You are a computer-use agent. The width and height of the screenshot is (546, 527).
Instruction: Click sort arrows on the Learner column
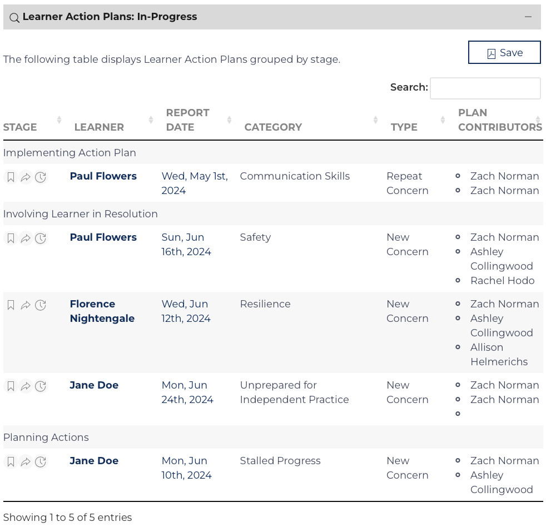150,119
